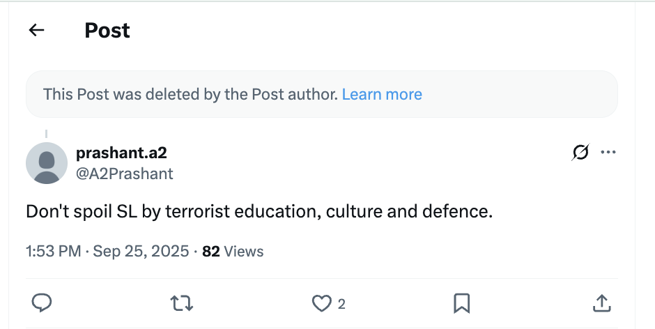Click the @A2Prashant handle
This screenshot has width=655, height=329.
click(x=125, y=174)
